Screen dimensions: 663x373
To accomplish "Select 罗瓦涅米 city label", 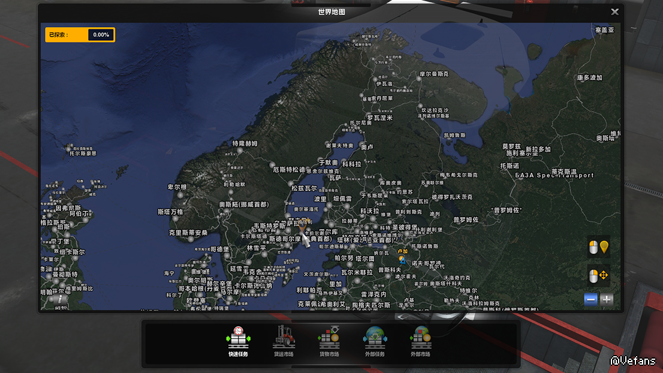I will tap(379, 118).
